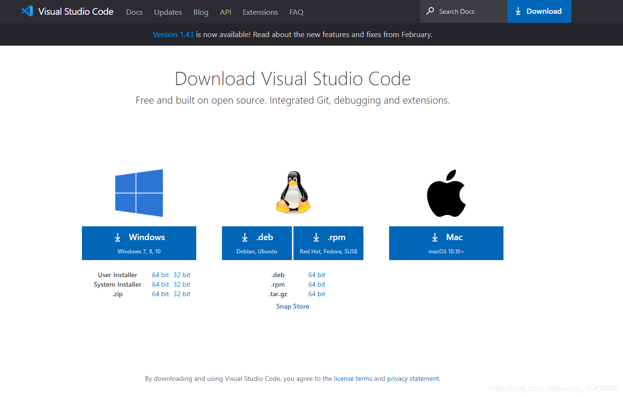Viewport: 623px width, 397px height.
Task: Click the arrow icon in Windows button
Action: (x=118, y=237)
